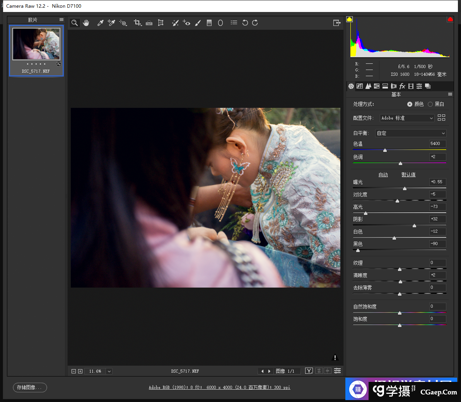
Task: Open the fx Effects panel tab
Action: [402, 86]
